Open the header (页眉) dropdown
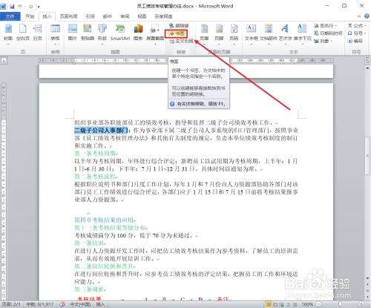 pyautogui.click(x=204, y=34)
